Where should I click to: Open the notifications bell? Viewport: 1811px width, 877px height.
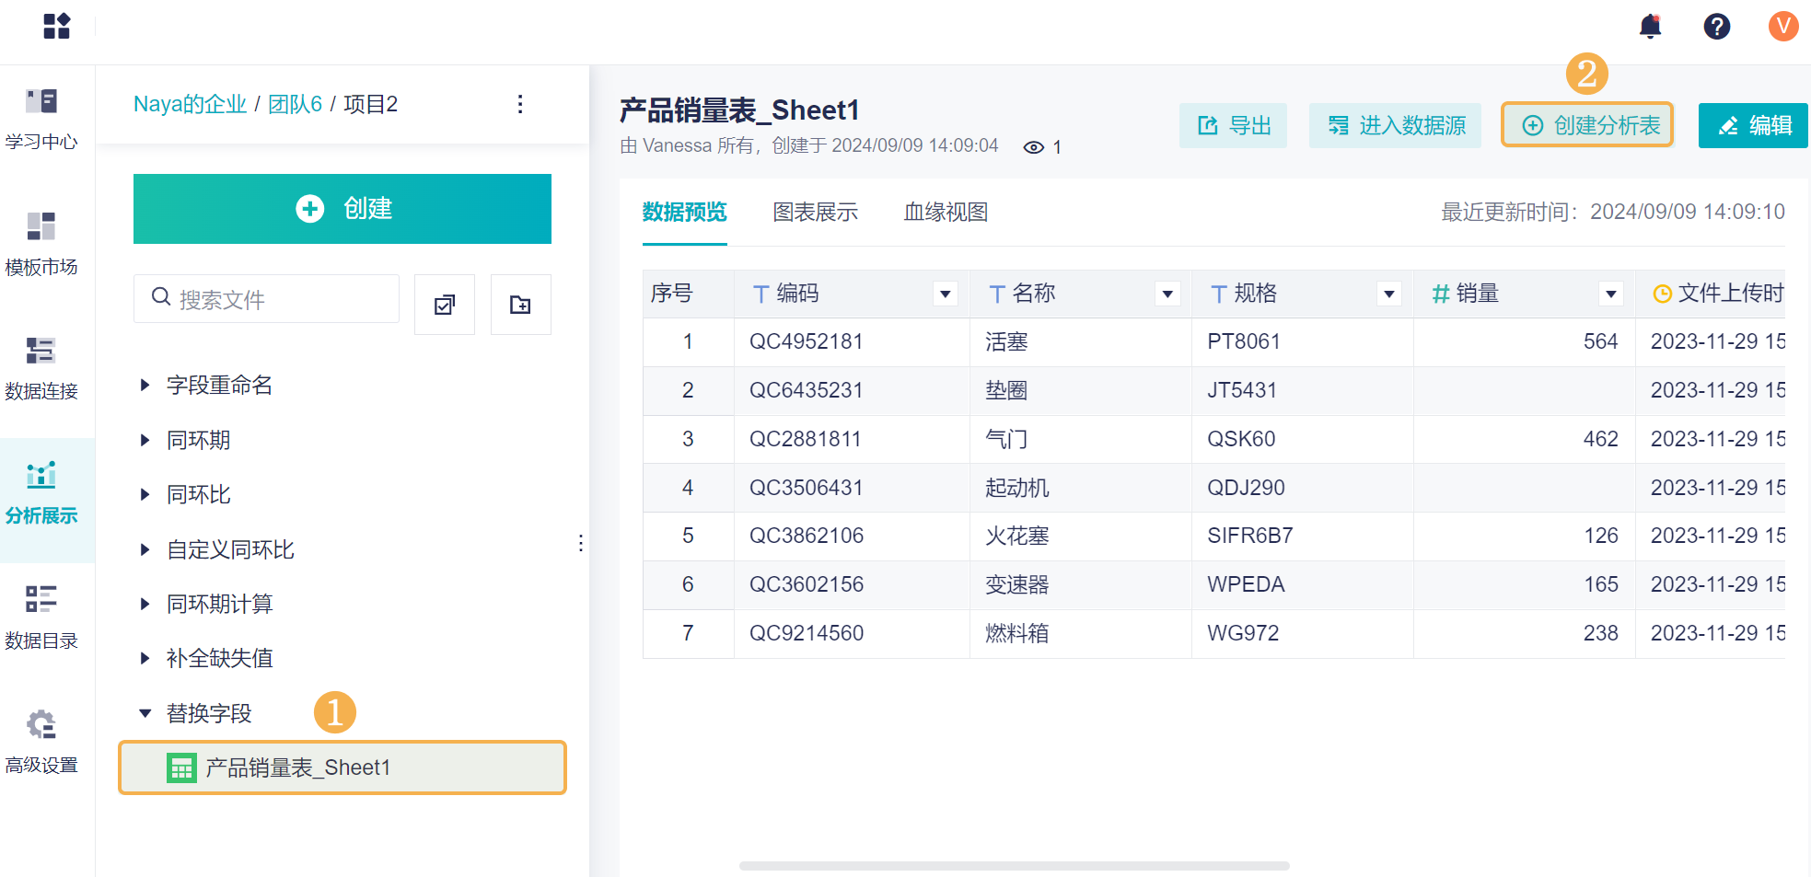(x=1650, y=26)
